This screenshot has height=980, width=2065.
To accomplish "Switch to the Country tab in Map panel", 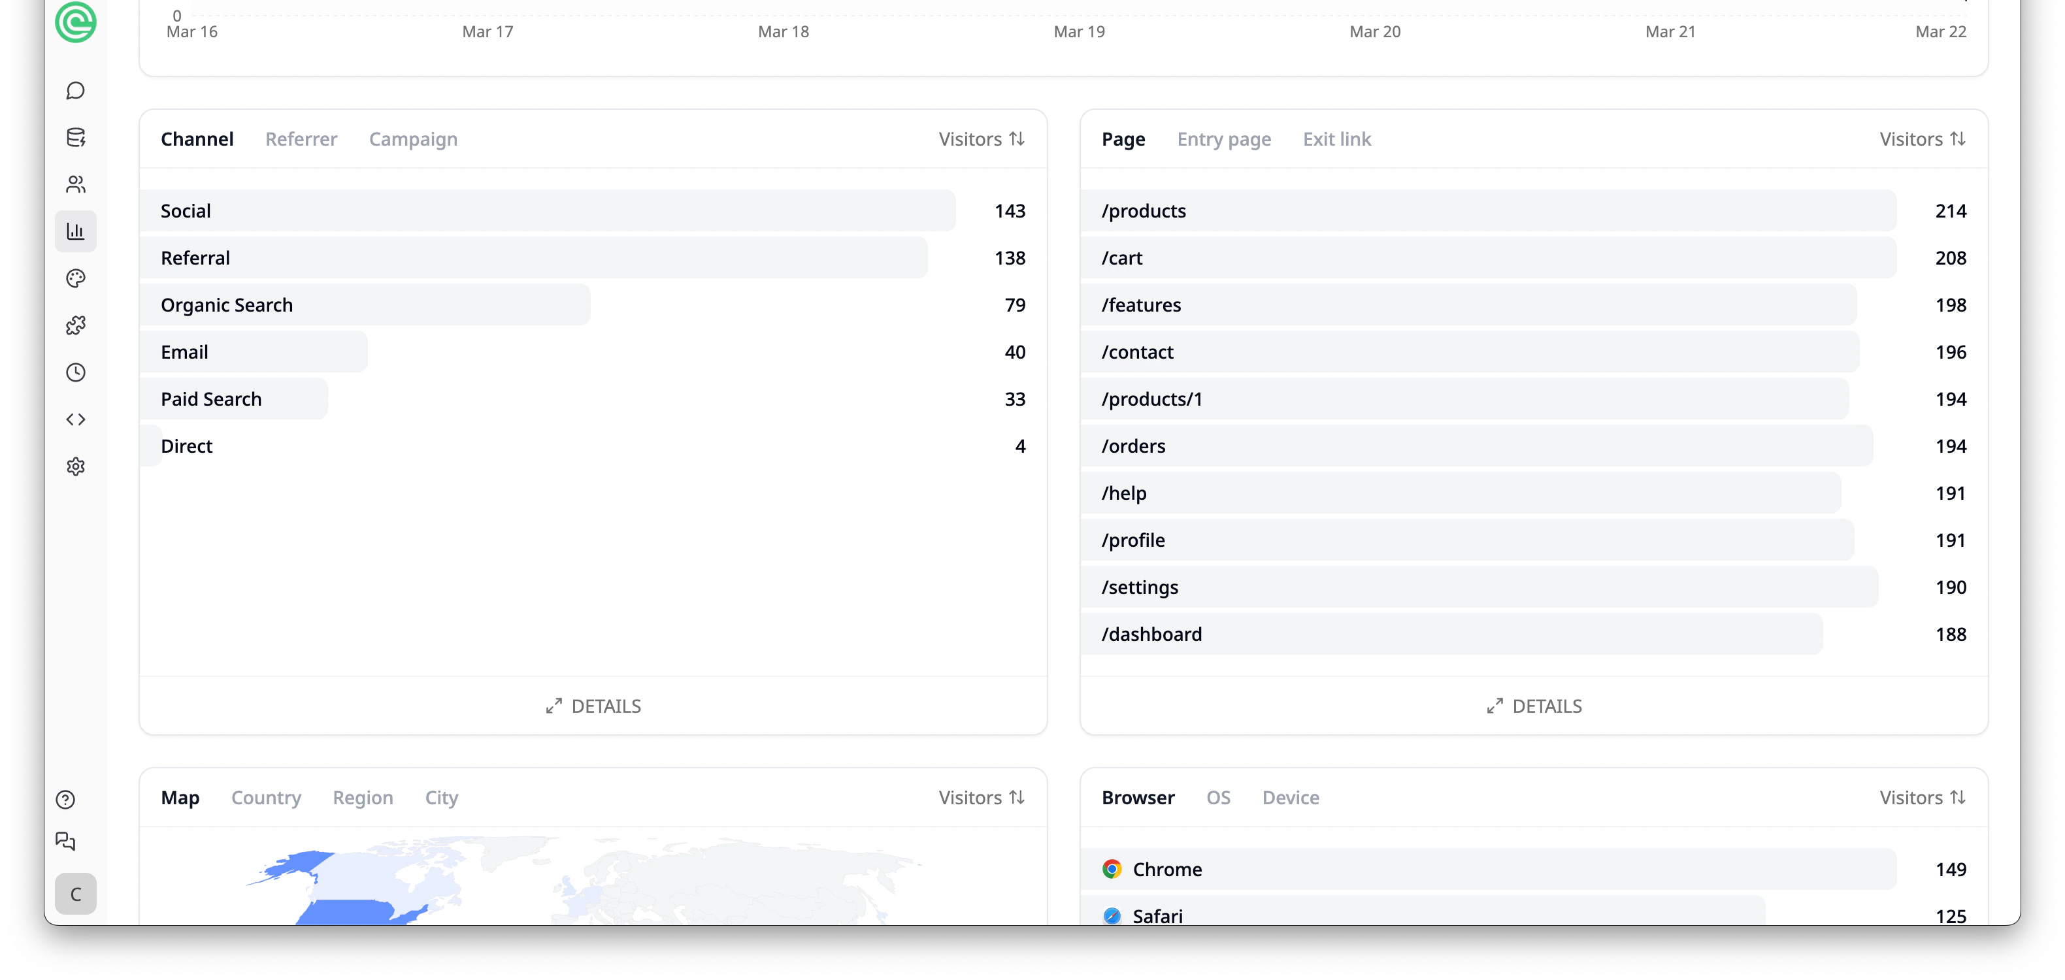I will tap(266, 797).
